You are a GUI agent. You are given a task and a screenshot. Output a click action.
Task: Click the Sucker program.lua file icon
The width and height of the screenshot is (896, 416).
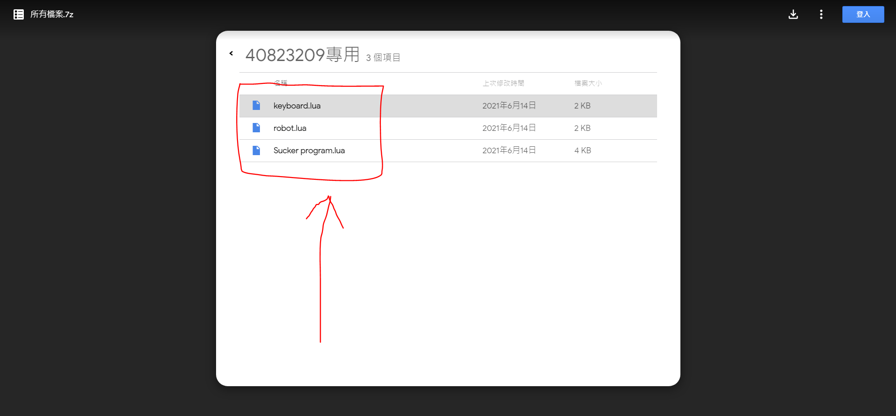(256, 150)
